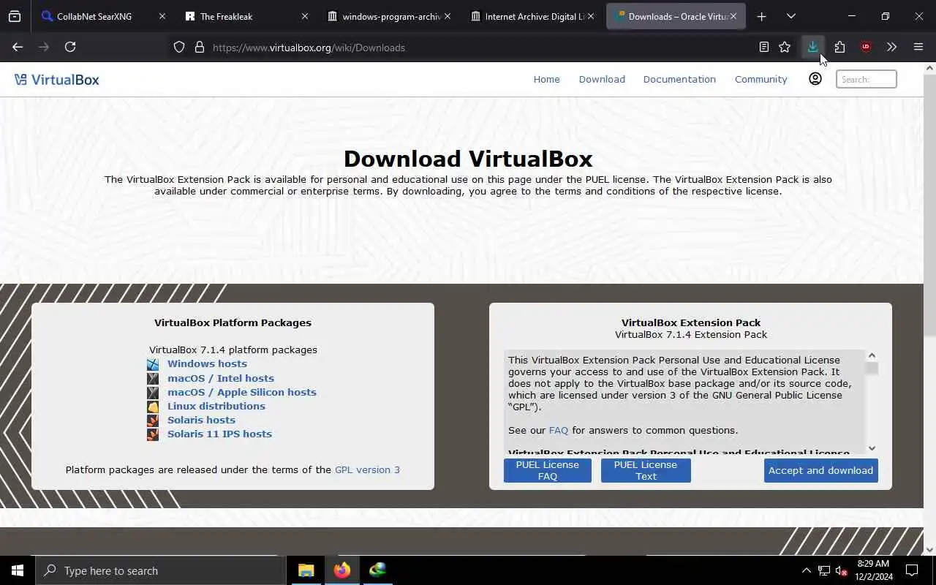Focus the site Search field
Screen dimensions: 936x585
[867, 79]
